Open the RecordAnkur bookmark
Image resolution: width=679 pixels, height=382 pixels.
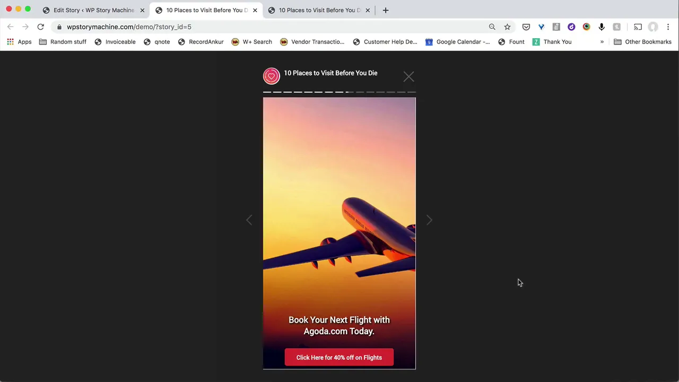[201, 42]
